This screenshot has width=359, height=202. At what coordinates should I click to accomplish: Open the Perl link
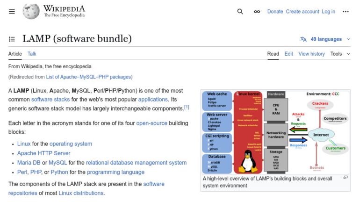(22, 172)
